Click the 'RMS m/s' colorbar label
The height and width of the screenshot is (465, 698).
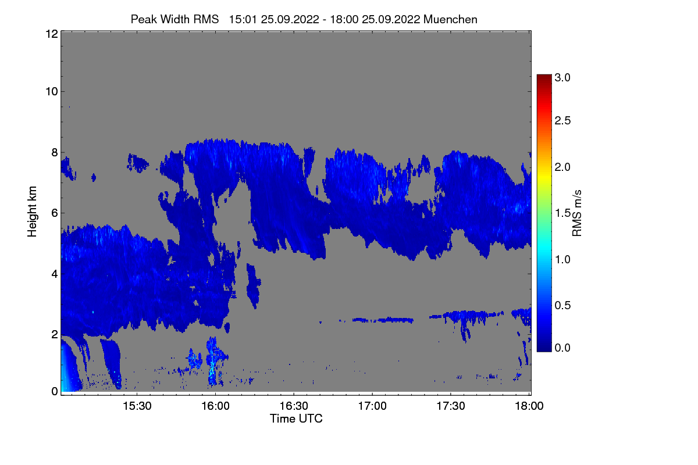[577, 213]
